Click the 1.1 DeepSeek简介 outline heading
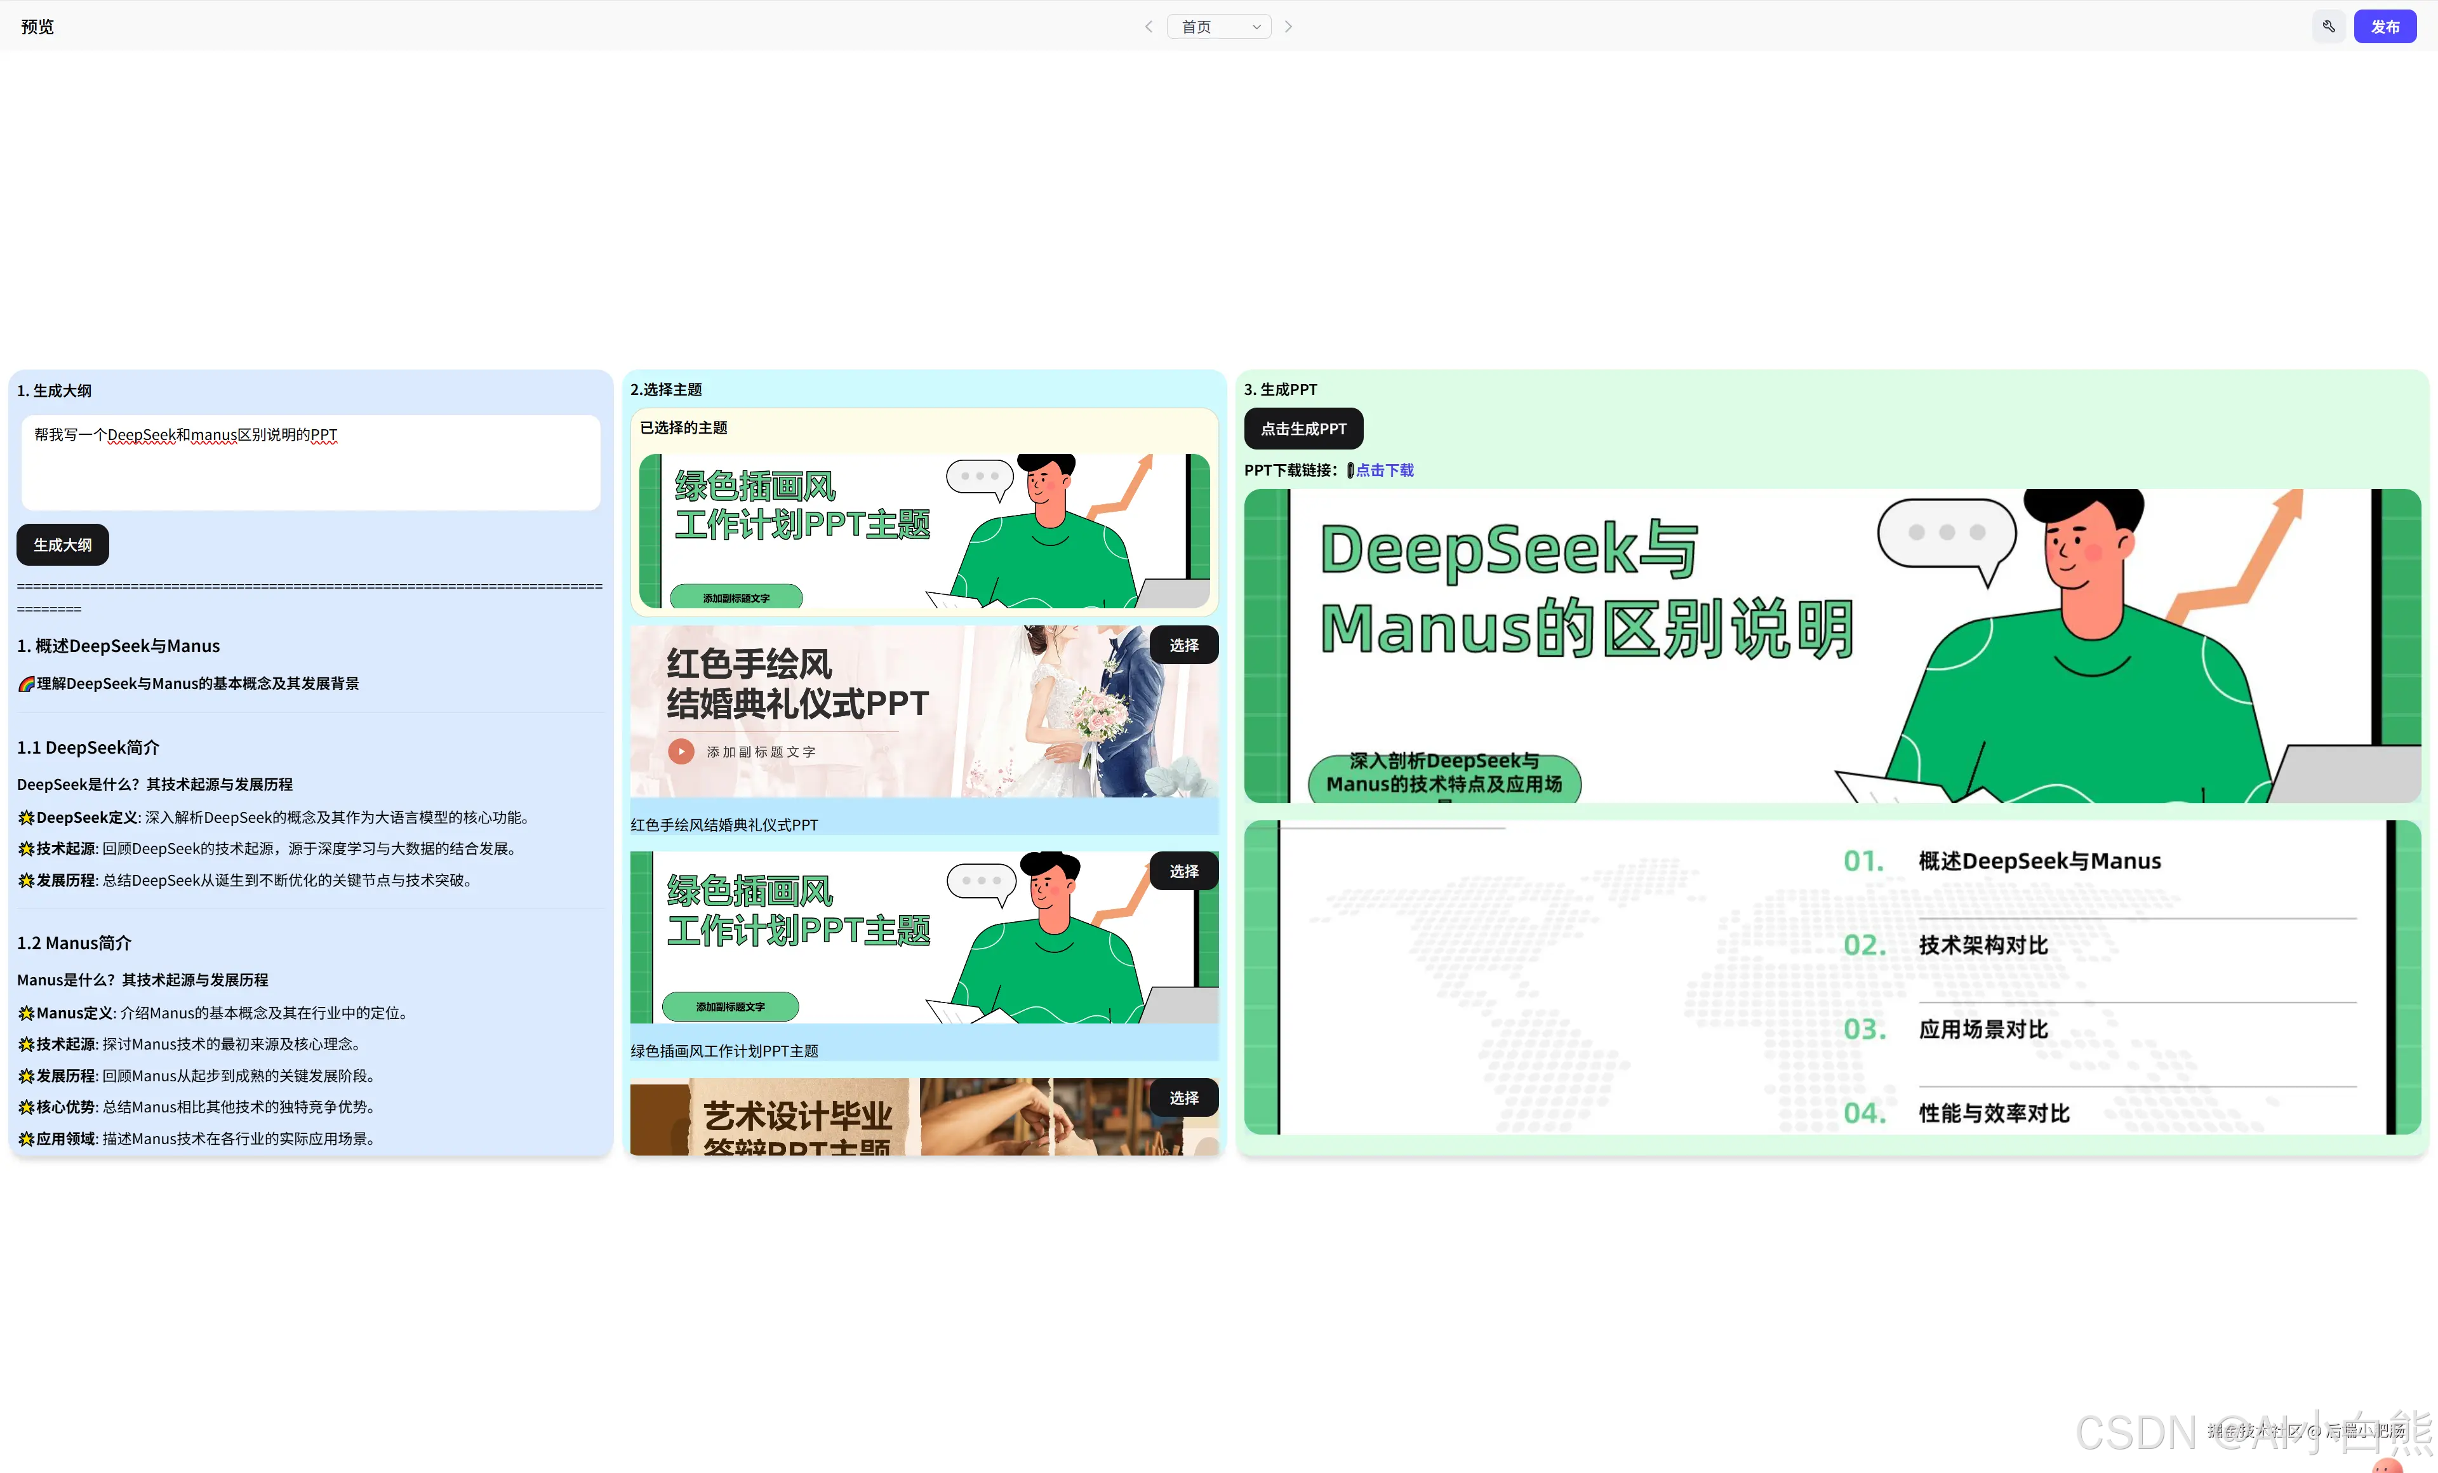This screenshot has width=2438, height=1473. [x=88, y=748]
